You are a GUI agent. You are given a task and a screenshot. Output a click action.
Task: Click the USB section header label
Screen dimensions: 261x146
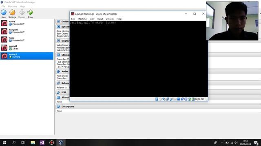[x=64, y=92]
